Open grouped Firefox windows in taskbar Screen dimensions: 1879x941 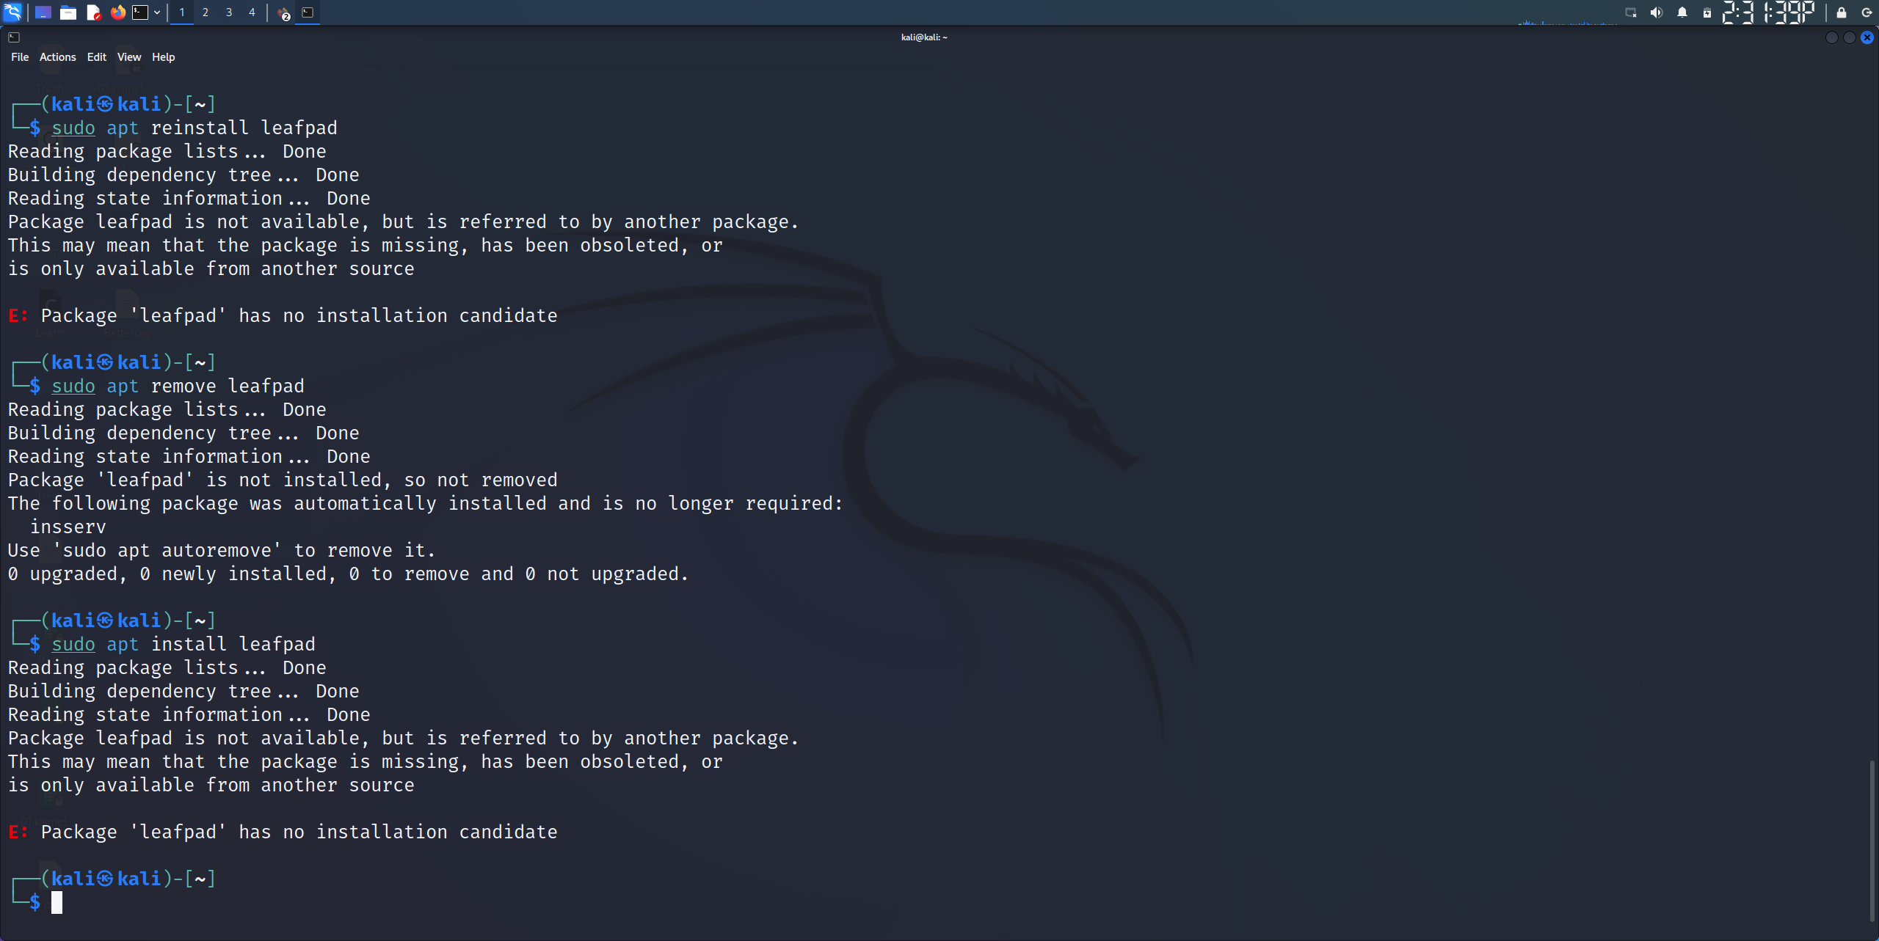pos(284,13)
